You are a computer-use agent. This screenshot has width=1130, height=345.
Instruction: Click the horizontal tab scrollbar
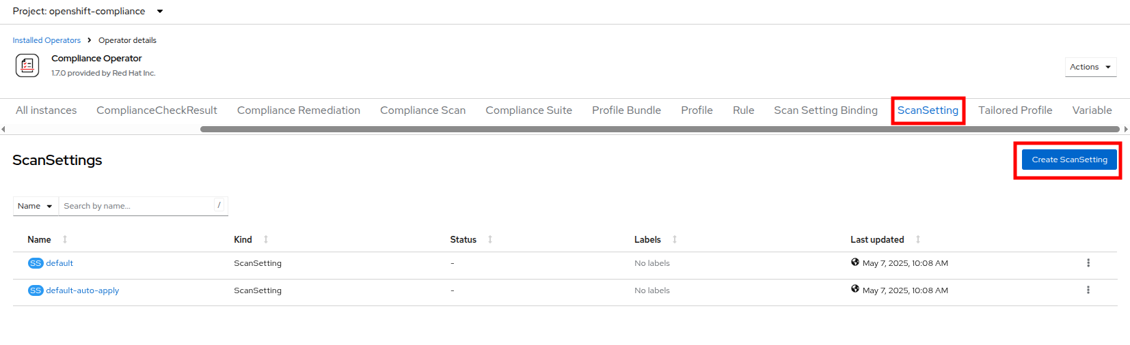pos(659,129)
